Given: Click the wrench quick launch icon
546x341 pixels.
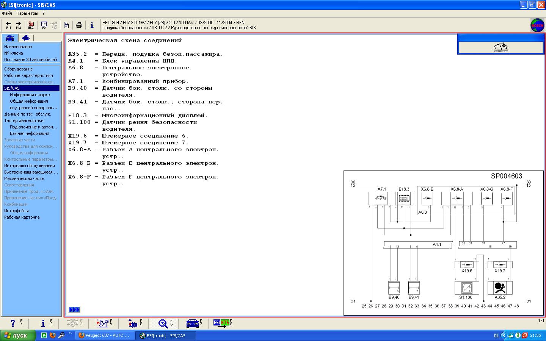Looking at the screenshot, I should coord(61,335).
